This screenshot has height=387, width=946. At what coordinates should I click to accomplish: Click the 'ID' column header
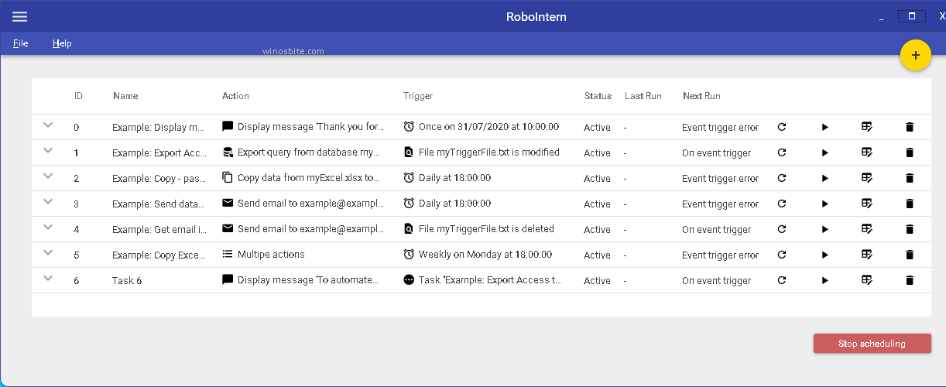[x=78, y=96]
